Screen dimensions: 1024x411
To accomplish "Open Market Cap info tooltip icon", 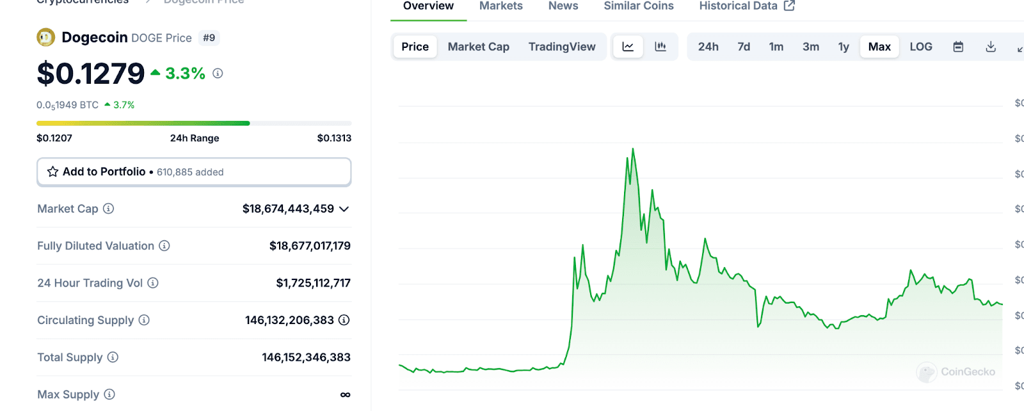I will (109, 208).
